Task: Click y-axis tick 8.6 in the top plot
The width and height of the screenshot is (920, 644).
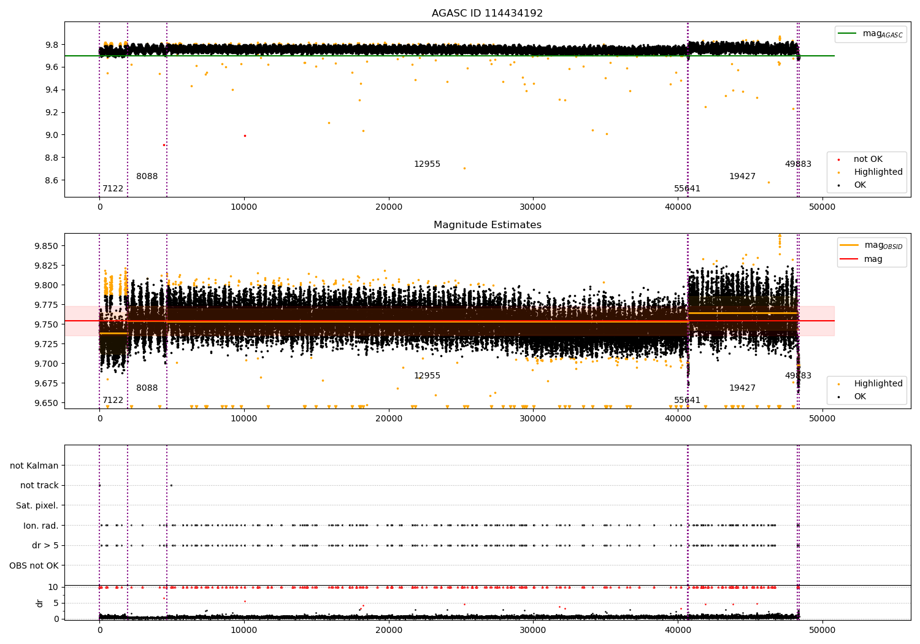Action: point(52,180)
